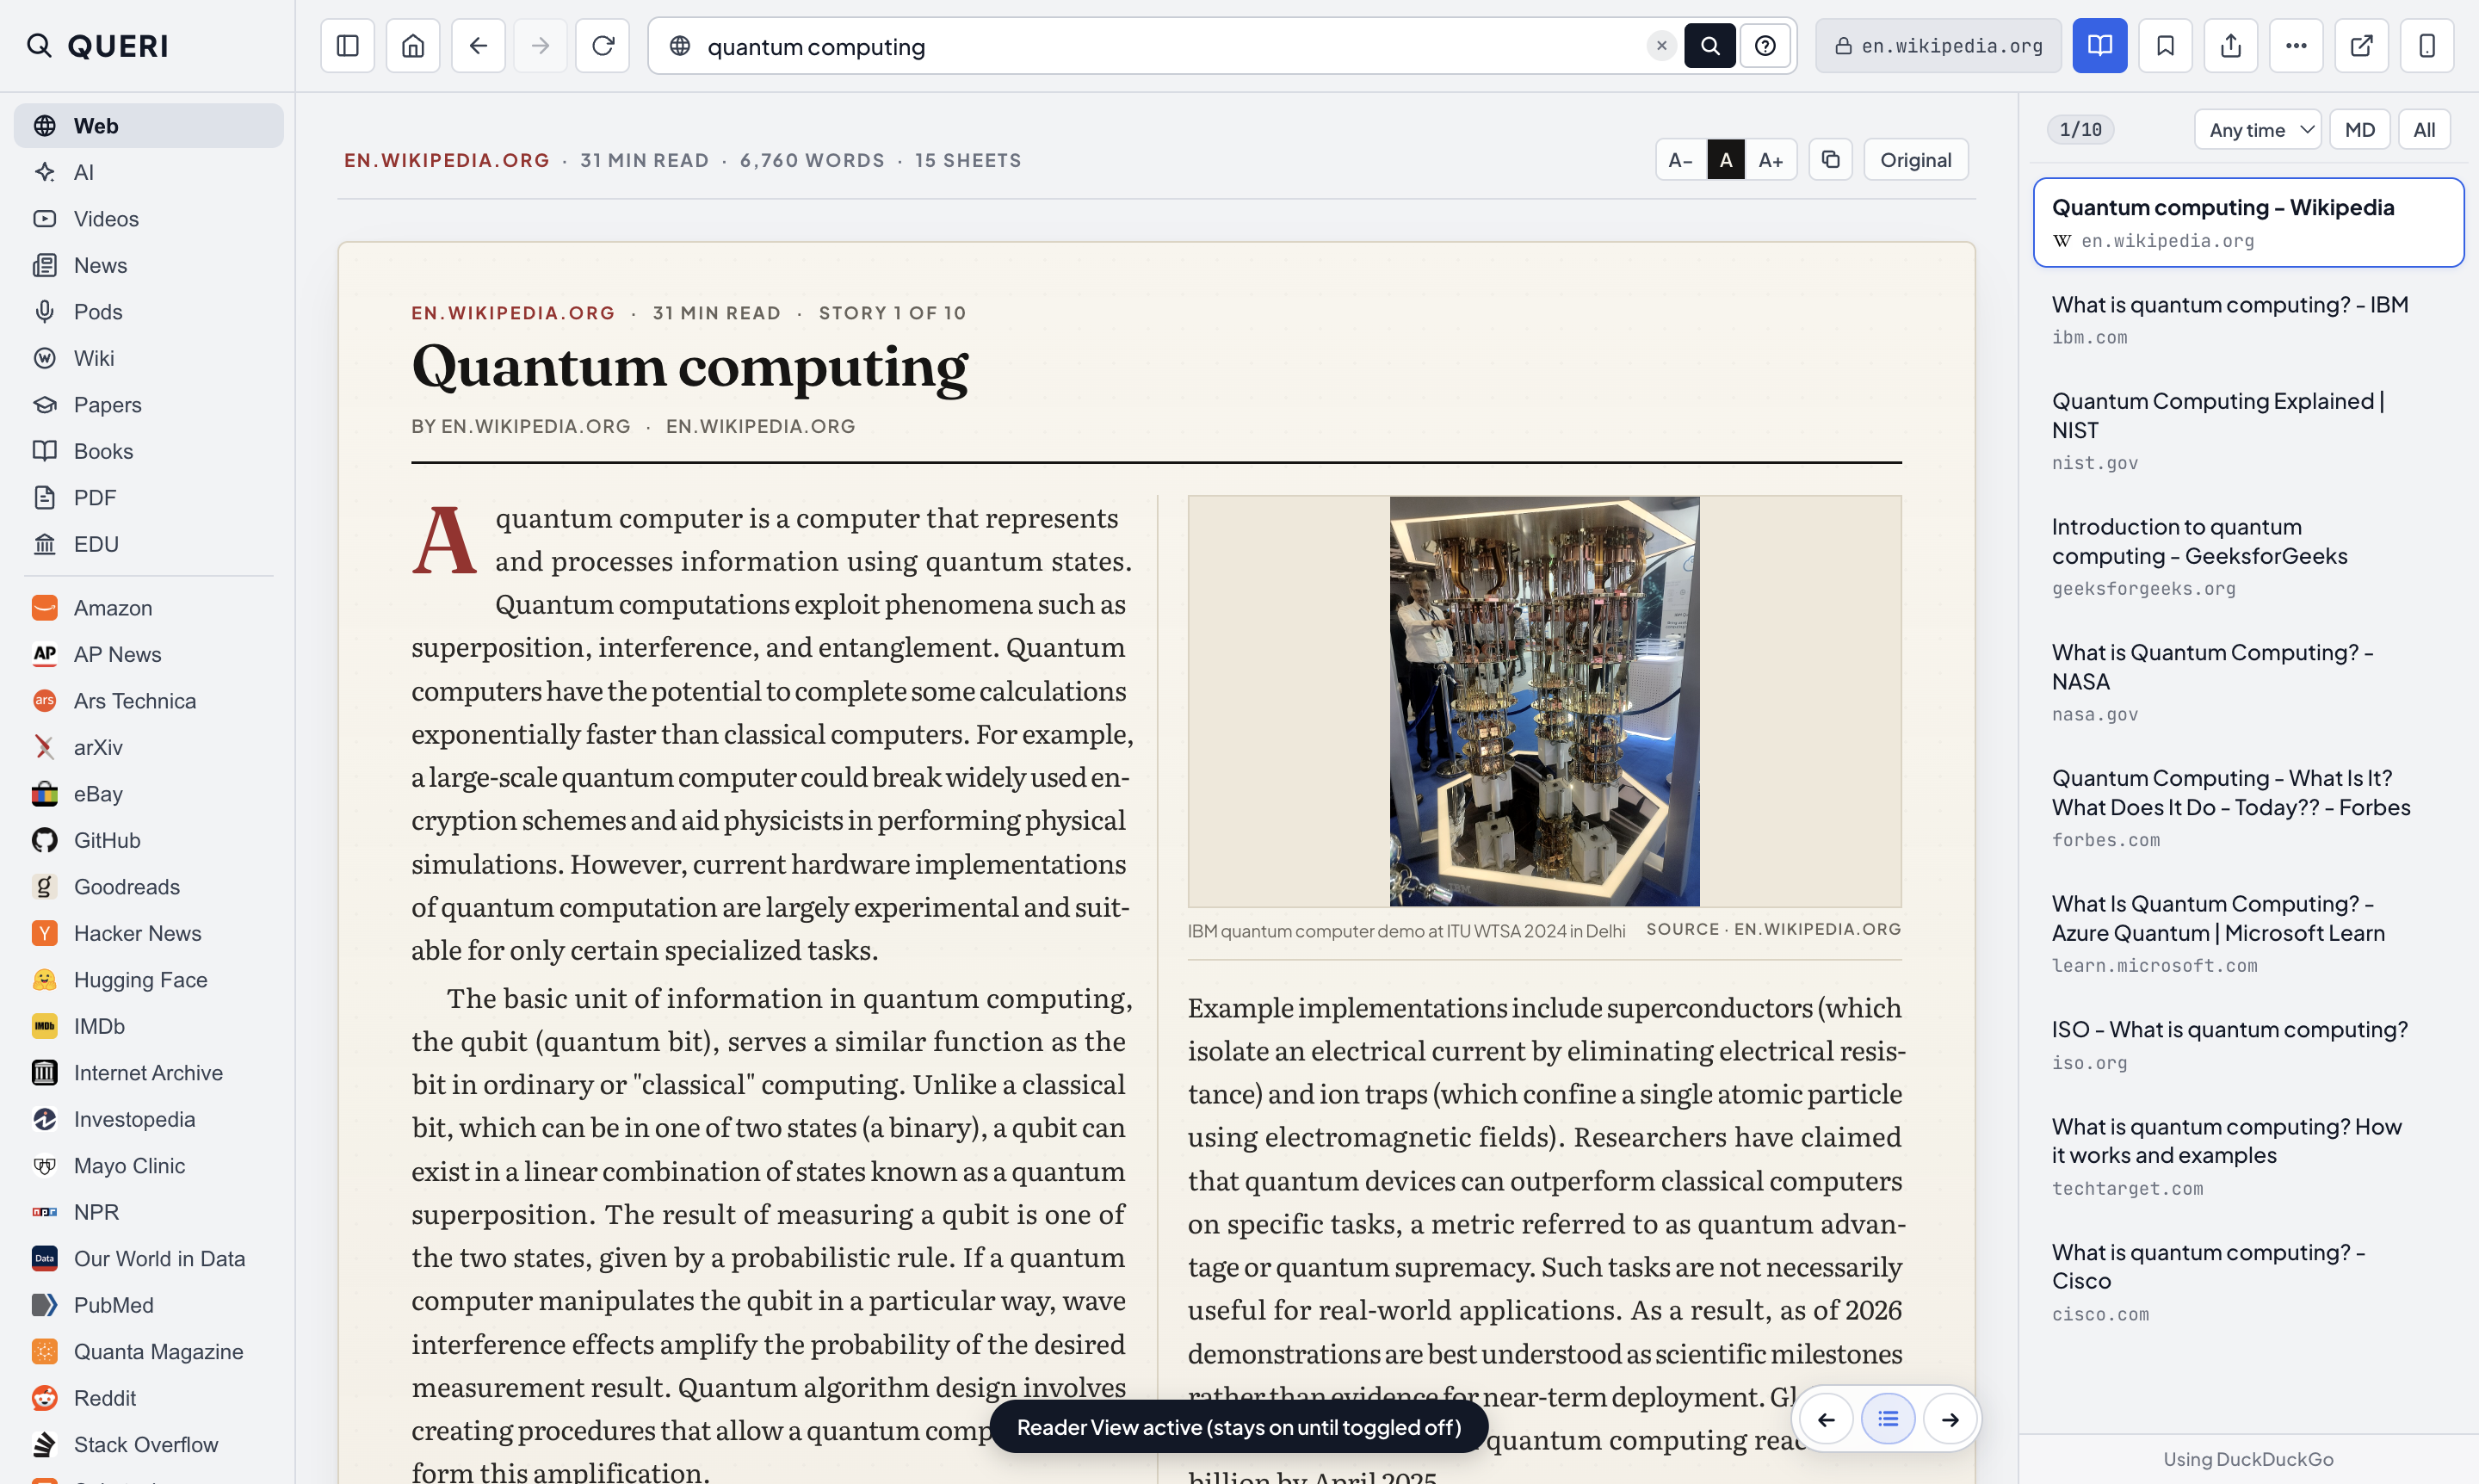
Task: Open the share icon
Action: click(x=2231, y=46)
